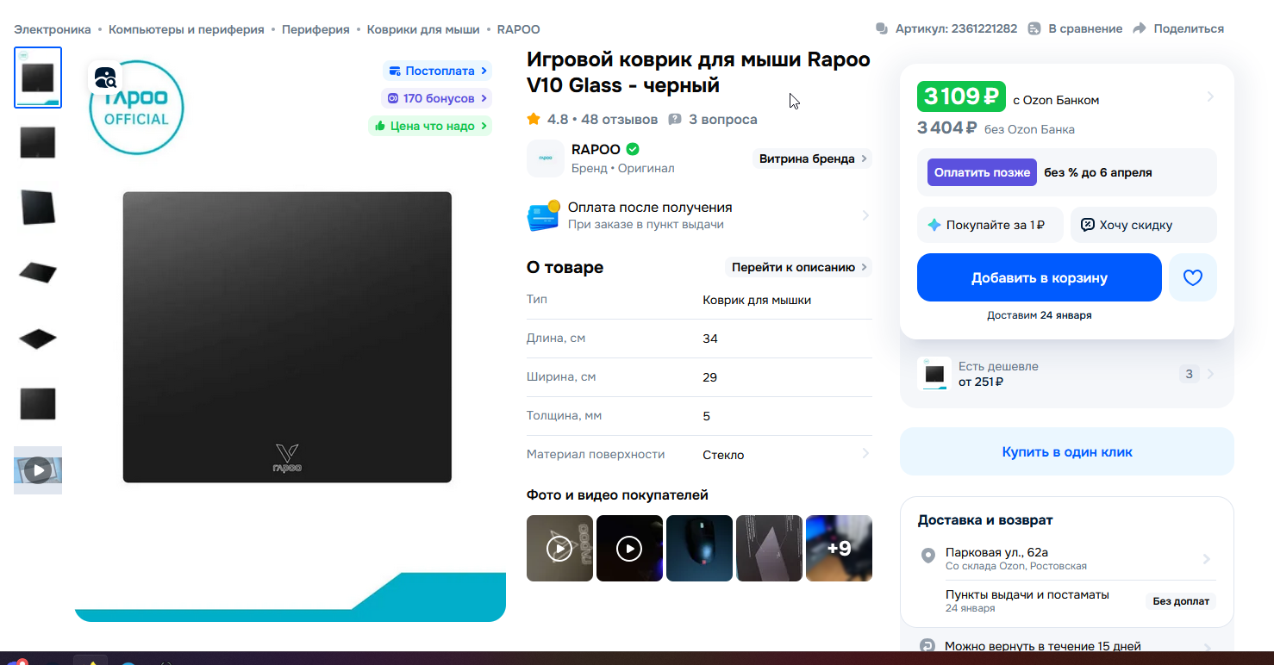Click the 3 404 ₽ без Ozon Банка price
This screenshot has height=665, width=1274.
pyautogui.click(x=996, y=129)
